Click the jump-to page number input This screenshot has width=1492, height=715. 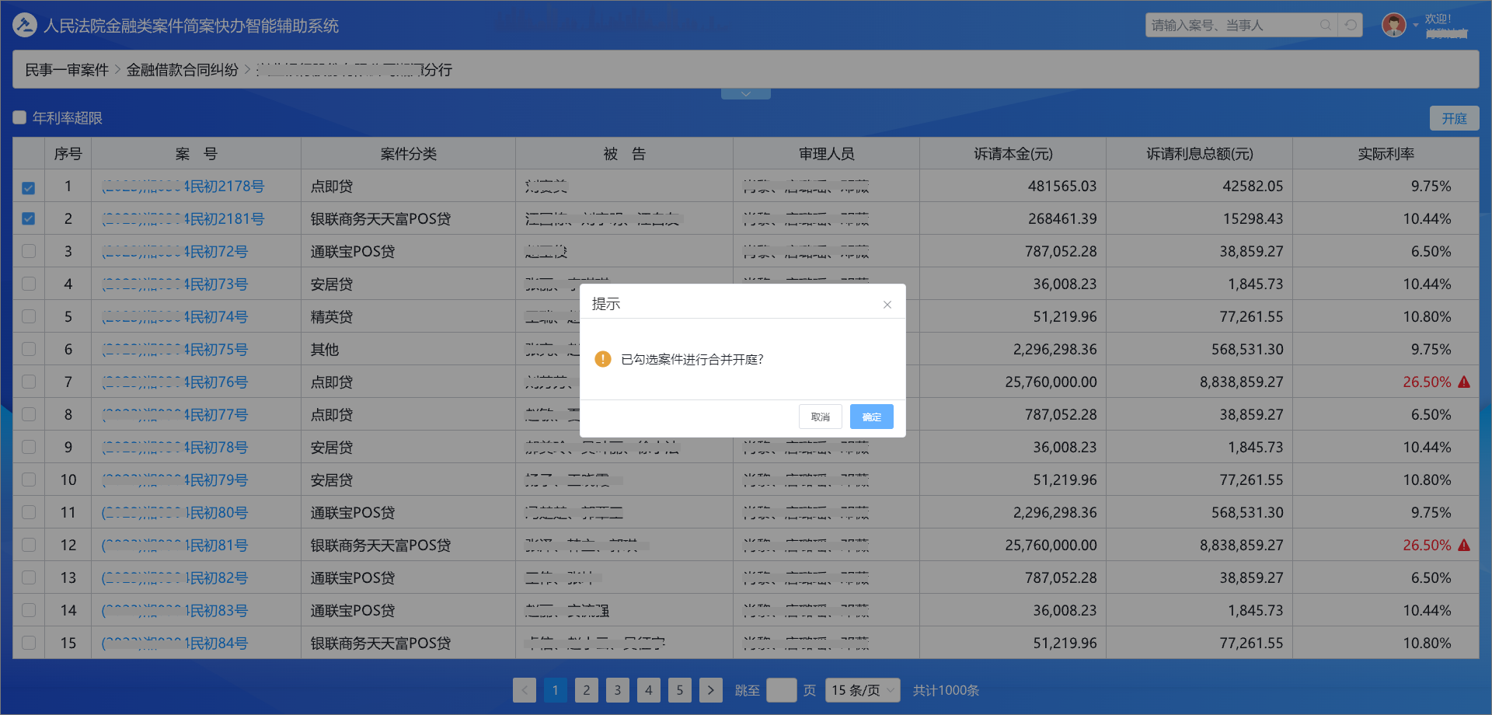click(x=781, y=690)
